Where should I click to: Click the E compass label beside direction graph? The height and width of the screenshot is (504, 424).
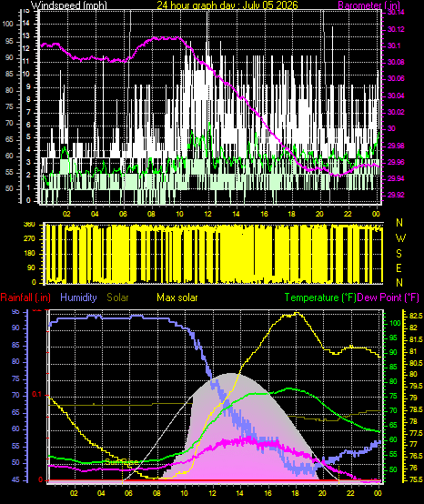[x=399, y=268]
